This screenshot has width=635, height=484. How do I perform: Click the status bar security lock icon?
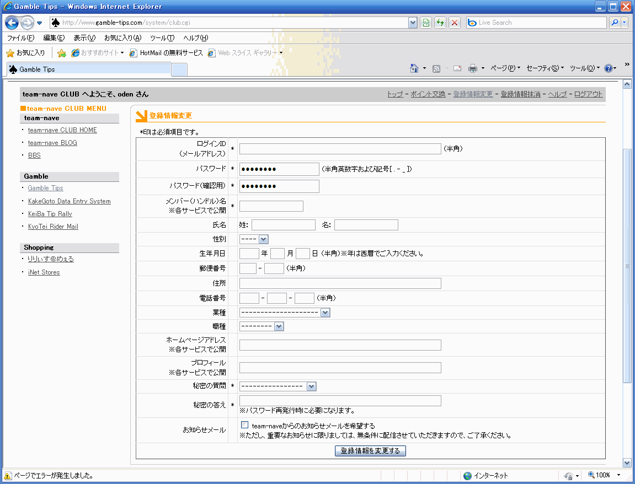568,476
